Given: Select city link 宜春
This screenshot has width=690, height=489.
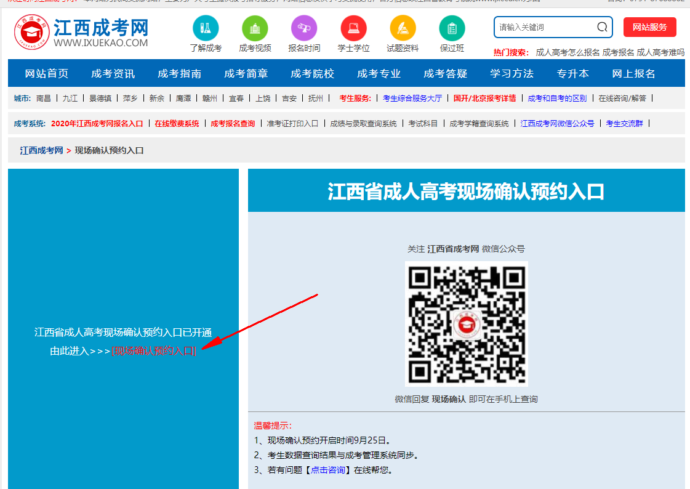Looking at the screenshot, I should coord(236,98).
